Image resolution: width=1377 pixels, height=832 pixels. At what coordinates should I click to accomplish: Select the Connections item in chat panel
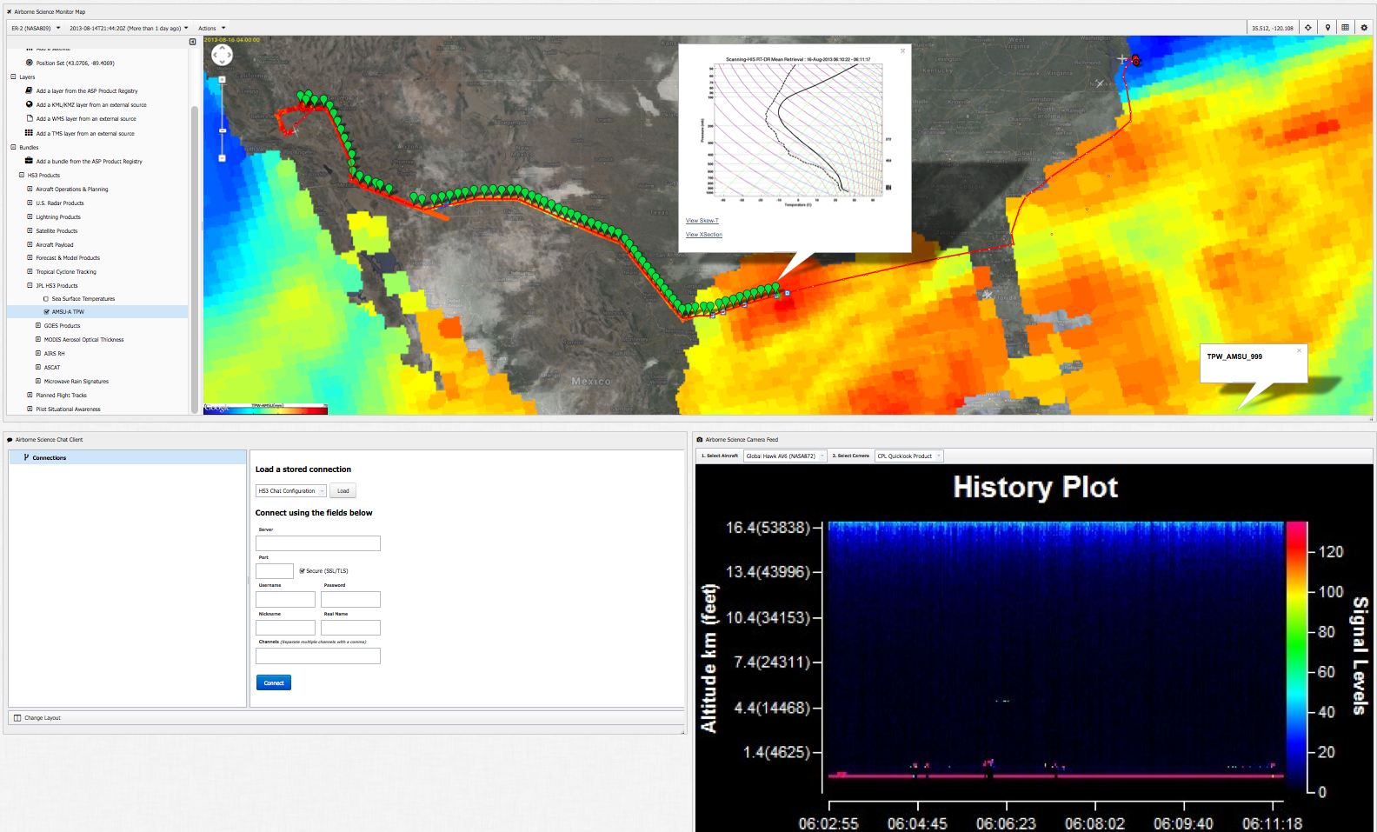[x=50, y=457]
